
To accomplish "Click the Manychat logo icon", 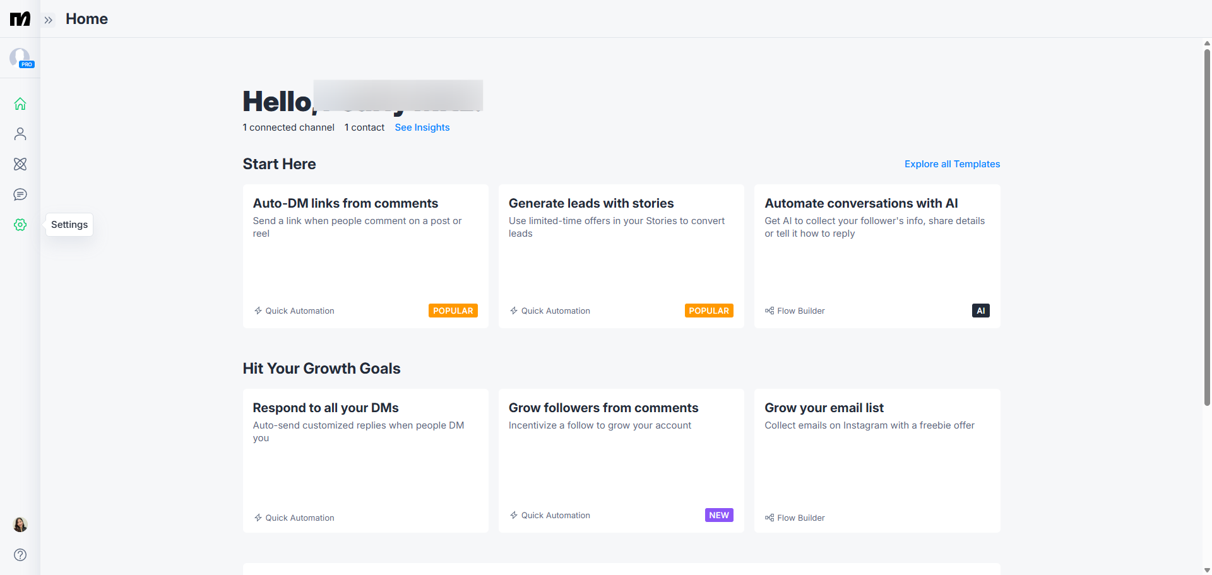I will point(20,19).
